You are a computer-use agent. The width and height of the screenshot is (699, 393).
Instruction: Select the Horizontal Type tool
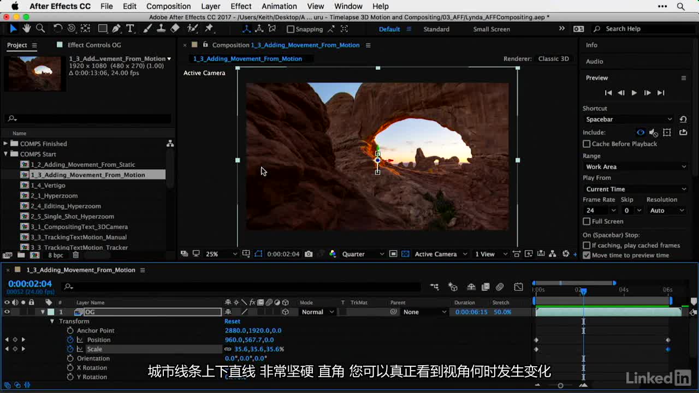click(x=130, y=28)
